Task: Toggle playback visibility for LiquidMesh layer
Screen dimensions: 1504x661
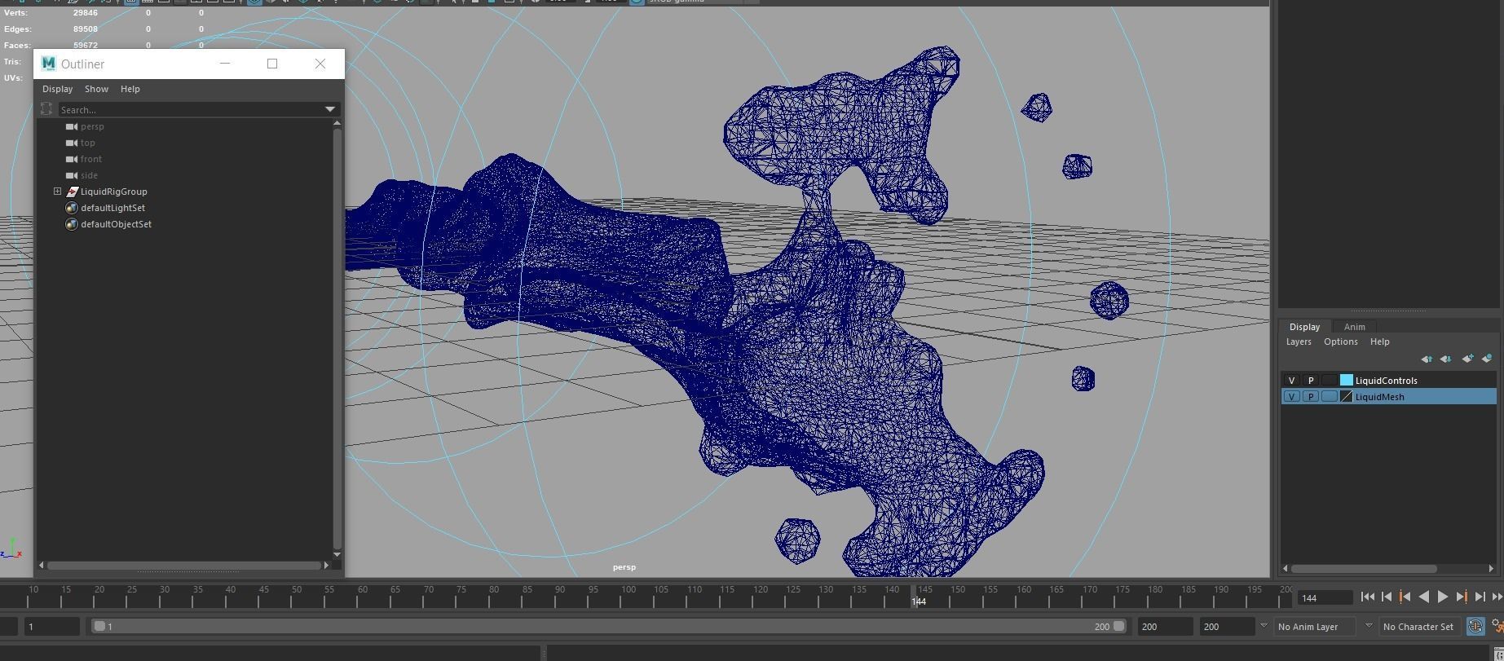Action: (x=1311, y=397)
